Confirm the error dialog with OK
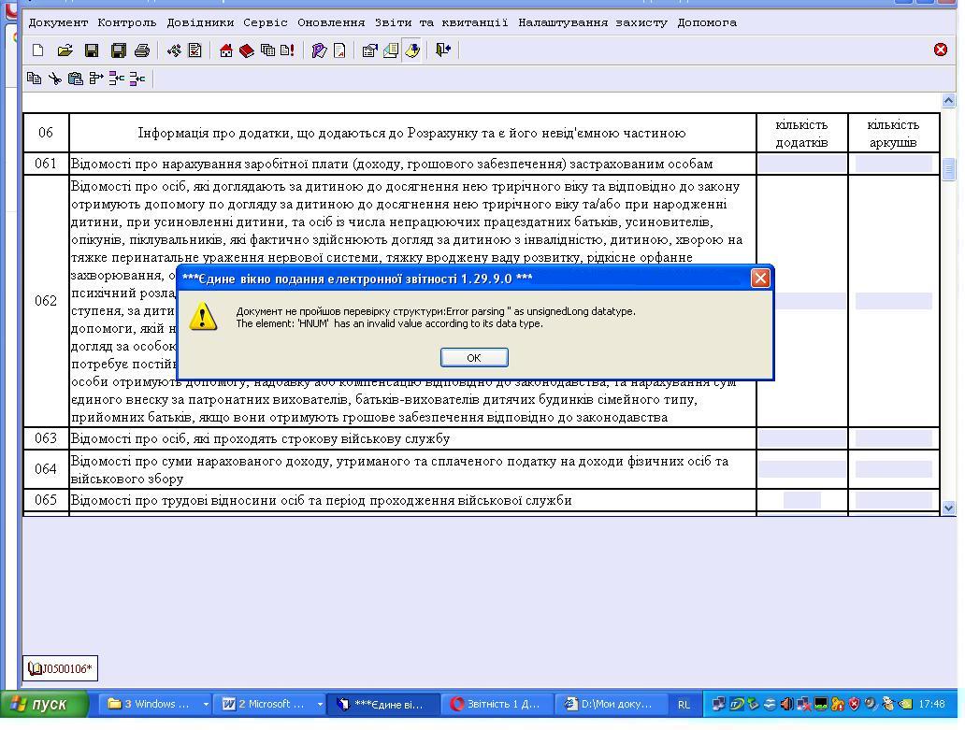 pyautogui.click(x=474, y=357)
